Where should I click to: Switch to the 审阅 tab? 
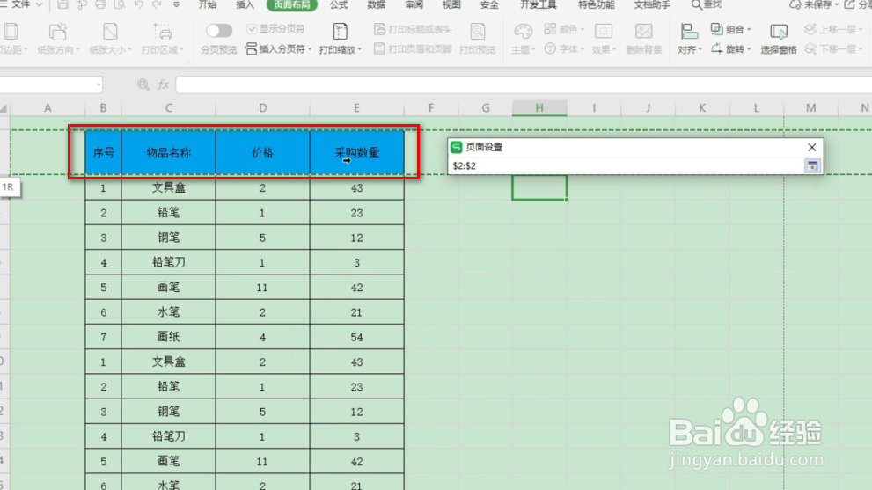tap(414, 4)
